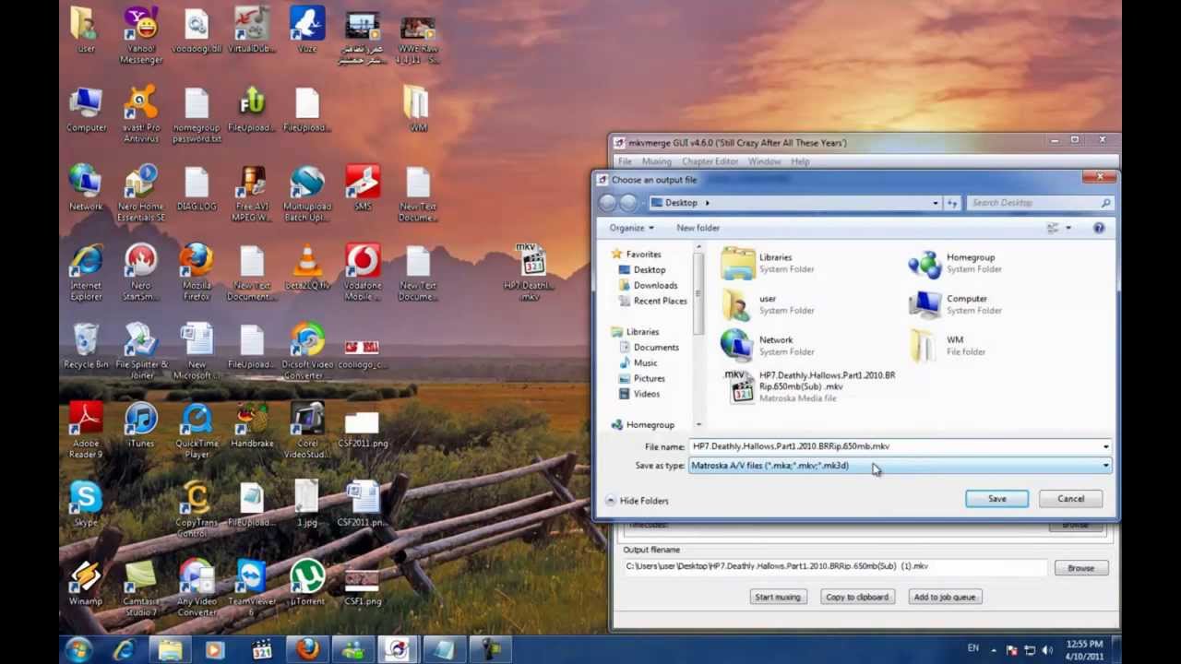
Task: Open the Yahoo! Messenger desktop icon
Action: click(x=141, y=36)
